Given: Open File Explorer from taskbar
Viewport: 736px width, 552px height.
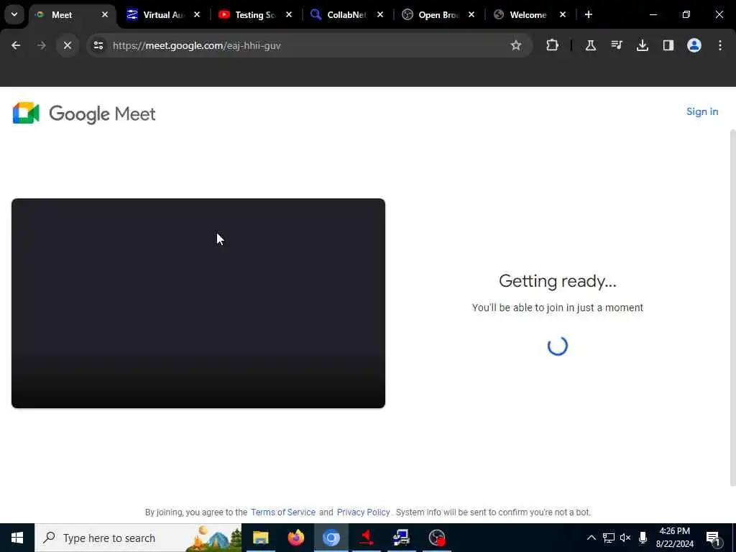Looking at the screenshot, I should pos(260,538).
